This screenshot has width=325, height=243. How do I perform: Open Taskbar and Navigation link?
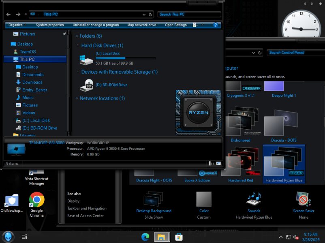pyautogui.click(x=87, y=209)
